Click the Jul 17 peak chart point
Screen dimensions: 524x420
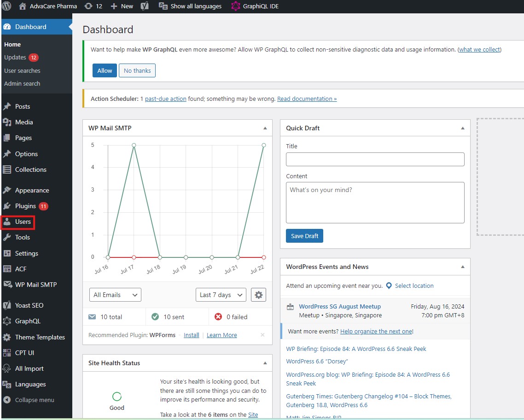coord(134,145)
